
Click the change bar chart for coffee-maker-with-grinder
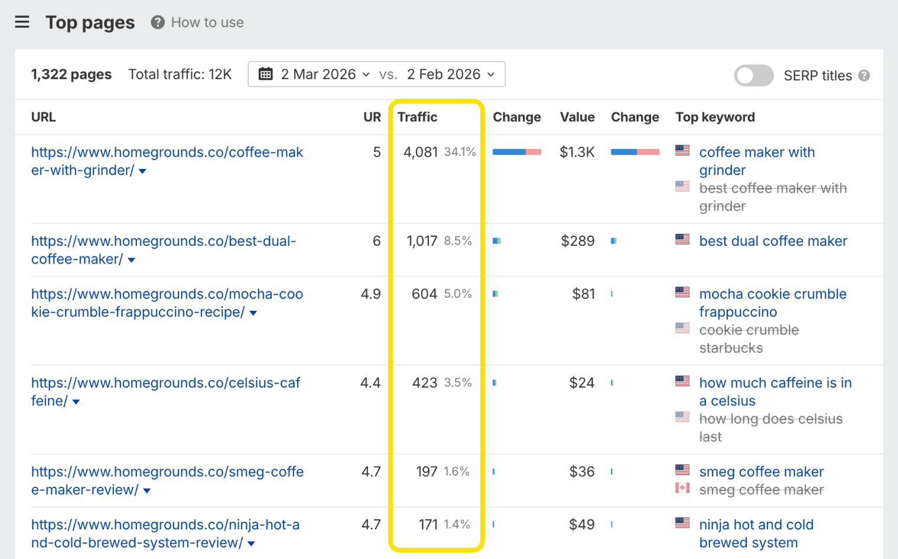[516, 151]
